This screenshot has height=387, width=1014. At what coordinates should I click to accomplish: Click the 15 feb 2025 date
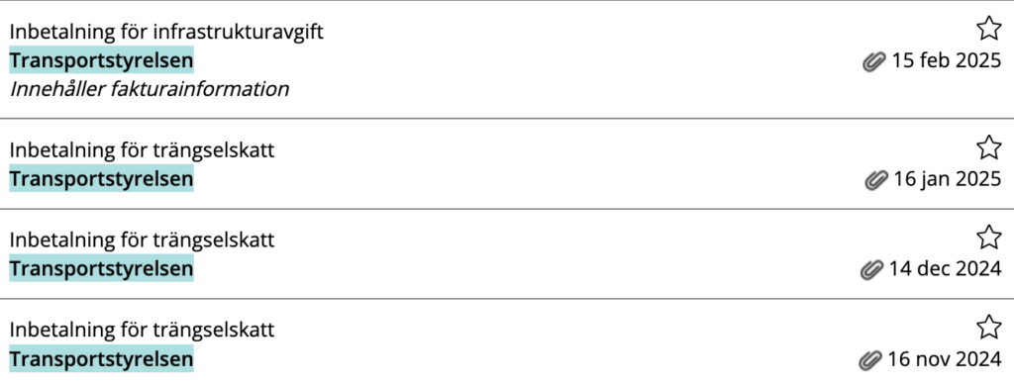pos(946,61)
